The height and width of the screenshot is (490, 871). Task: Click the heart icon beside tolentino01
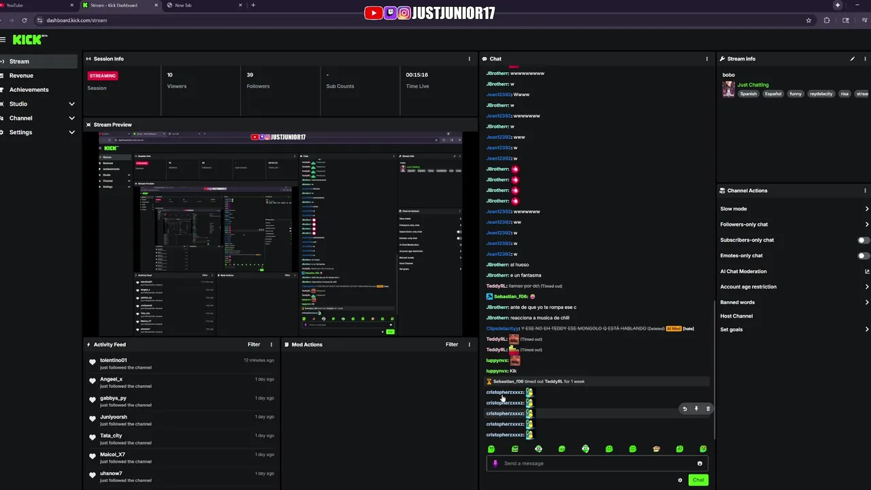coord(93,362)
